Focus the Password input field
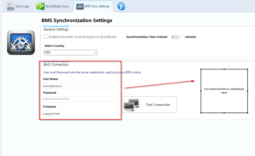 (x=78, y=99)
